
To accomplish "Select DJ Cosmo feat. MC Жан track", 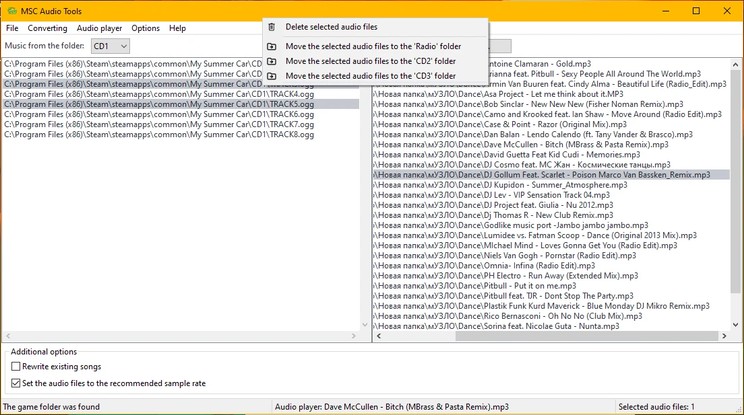I will pos(551,165).
